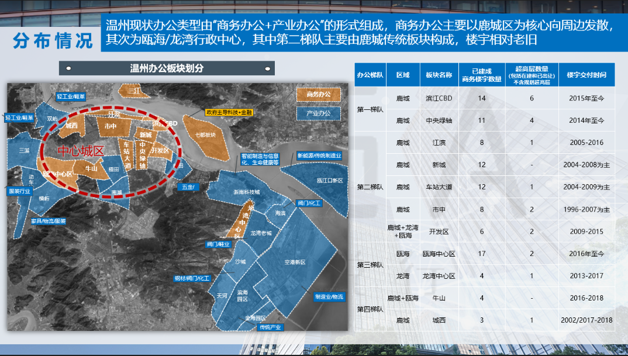Select the delivery time '2016-2018'
The width and height of the screenshot is (628, 356).
586,298
